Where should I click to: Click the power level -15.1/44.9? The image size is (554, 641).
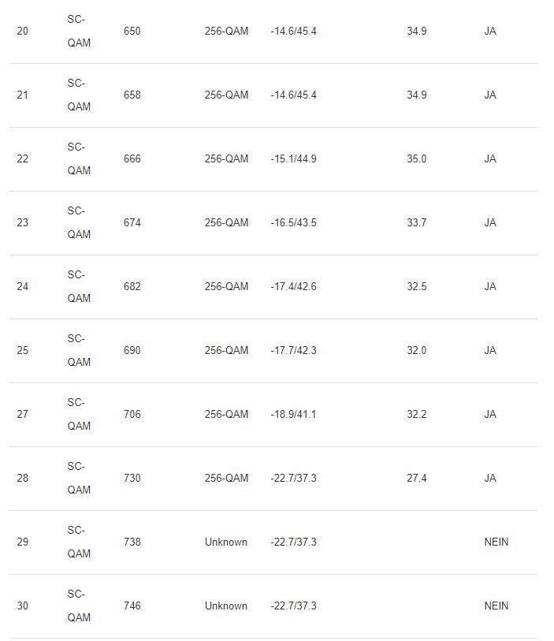tap(293, 158)
